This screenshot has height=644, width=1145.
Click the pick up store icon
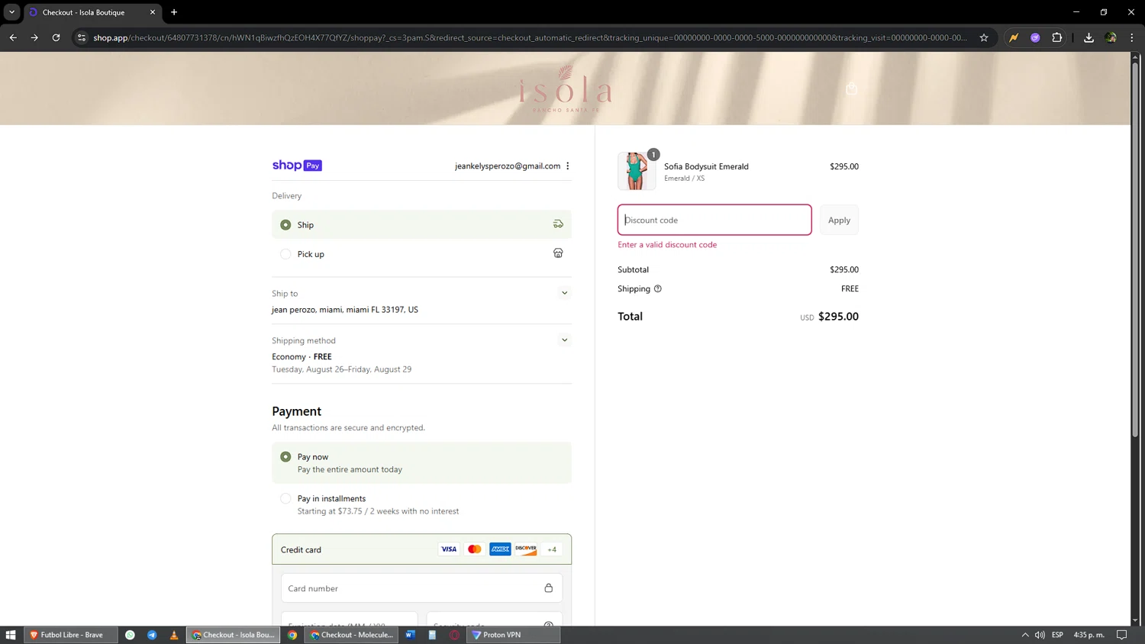pos(558,253)
